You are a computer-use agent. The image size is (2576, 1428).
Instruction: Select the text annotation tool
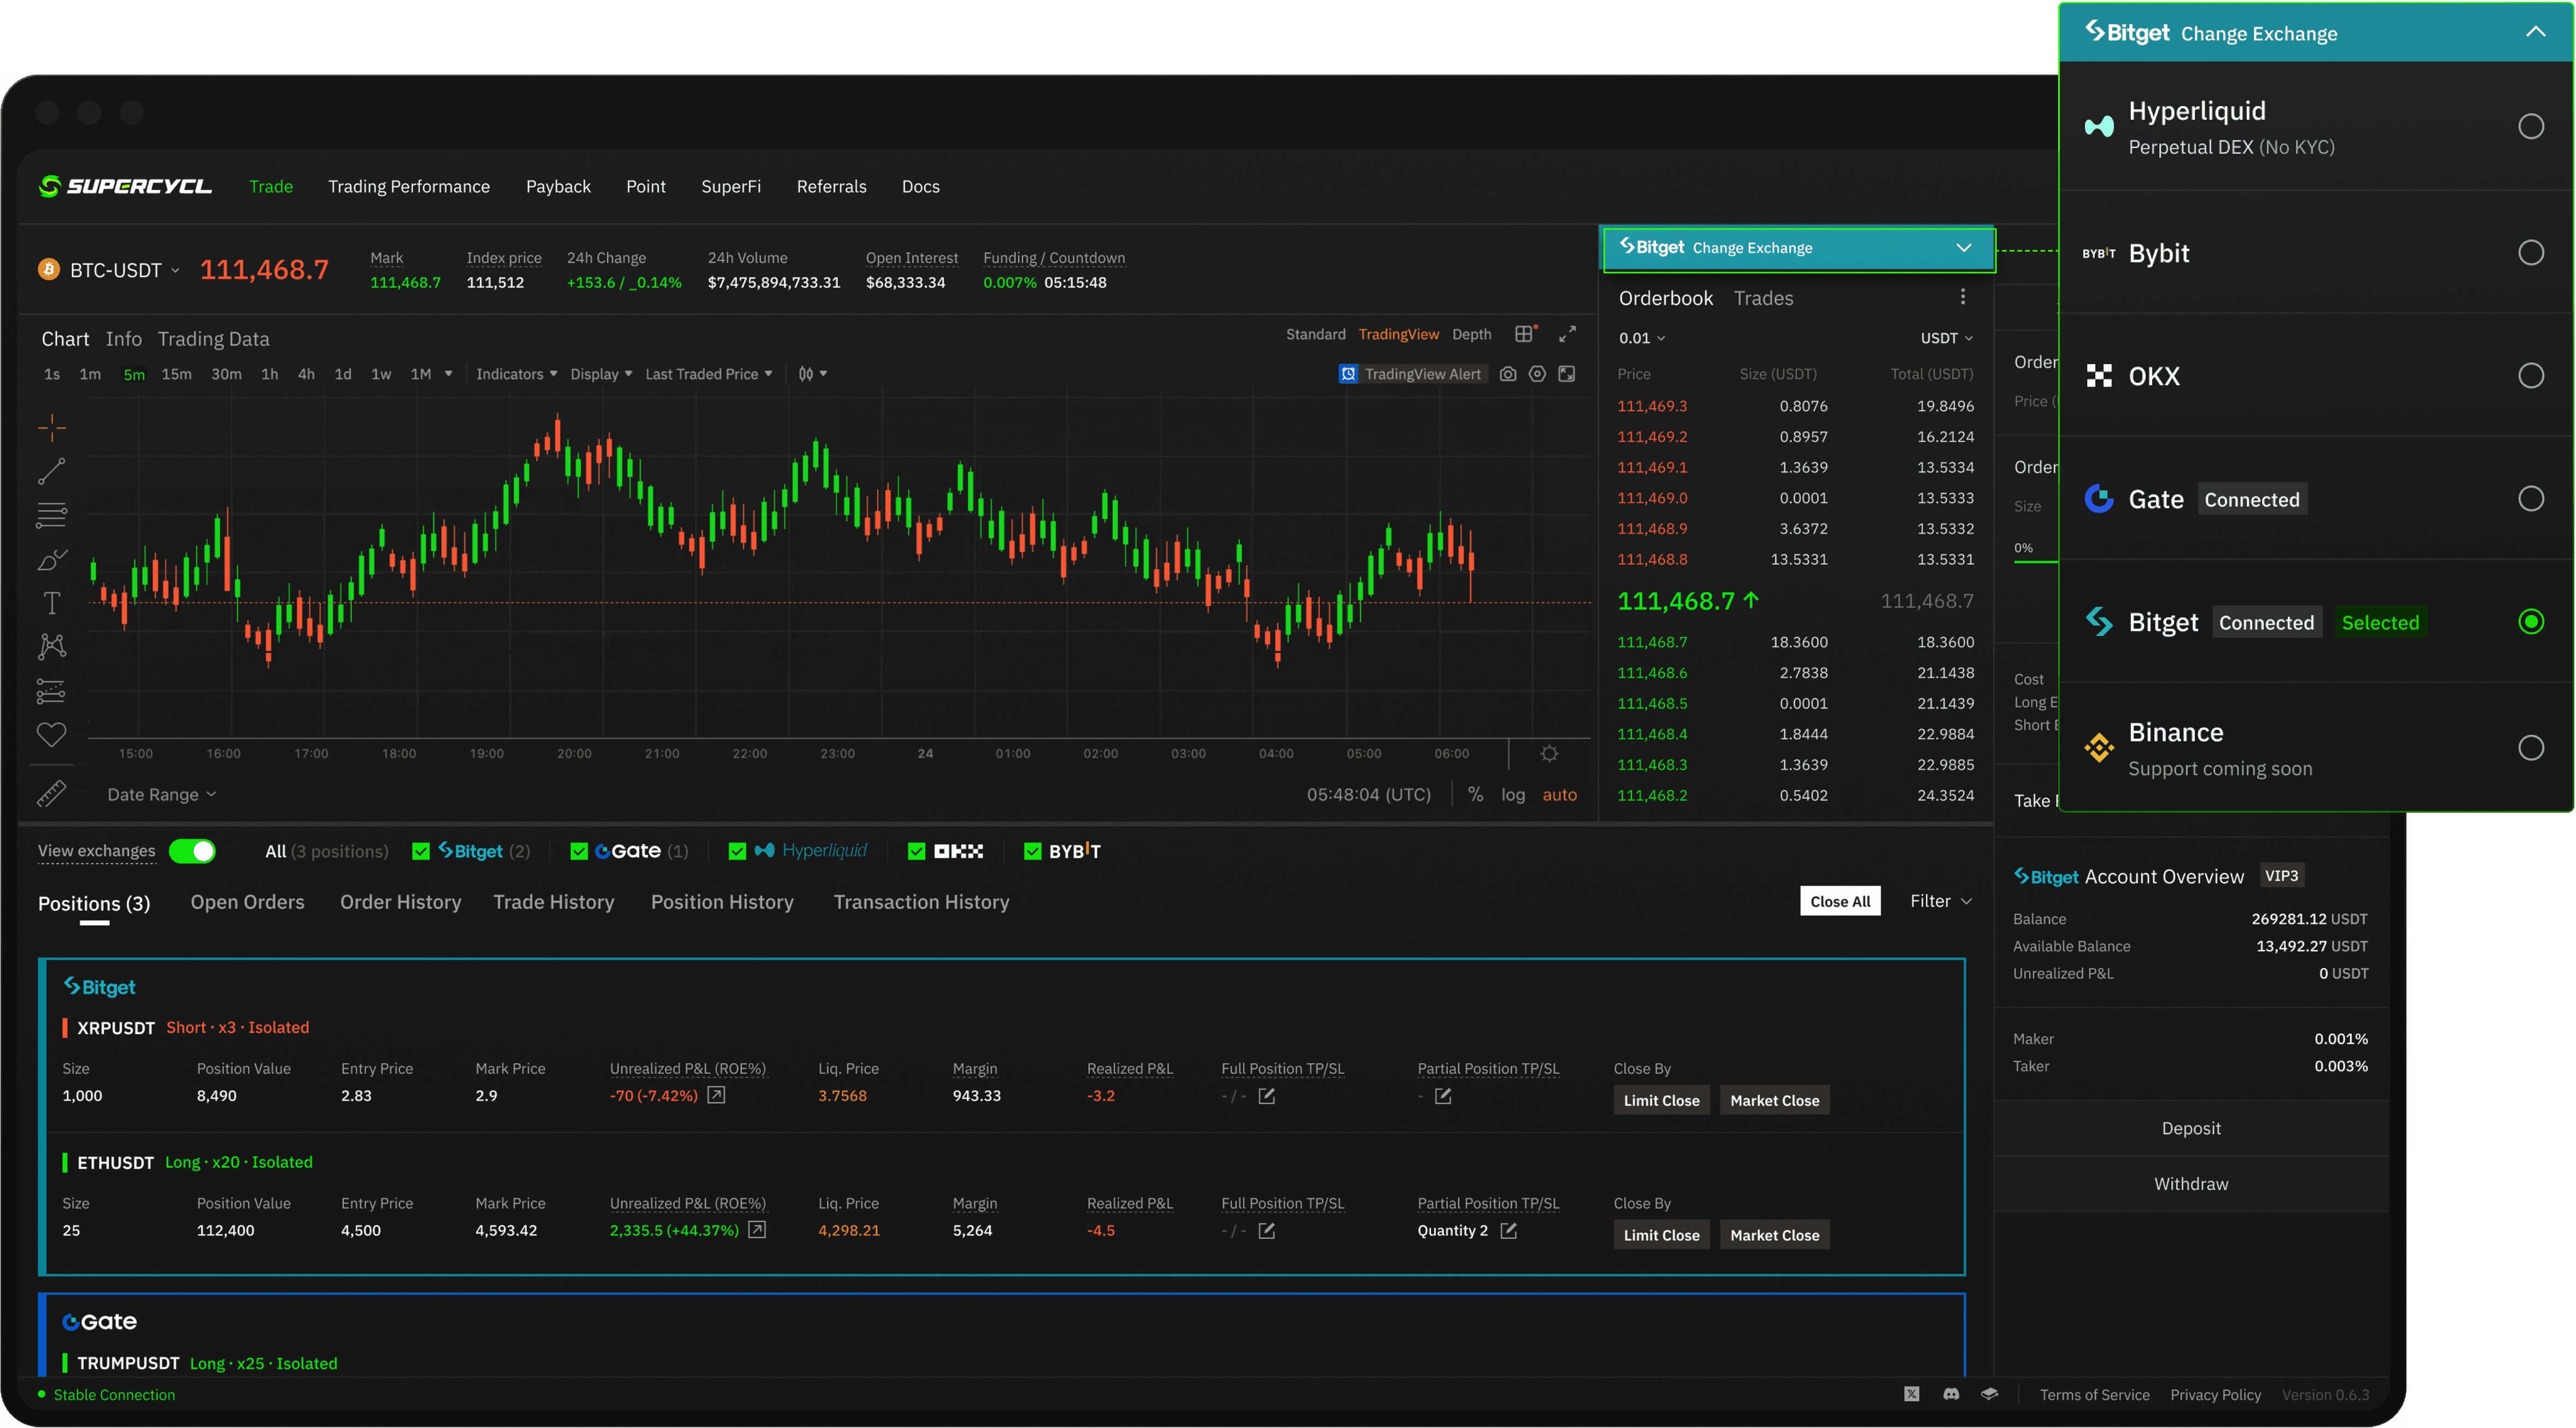(x=52, y=603)
